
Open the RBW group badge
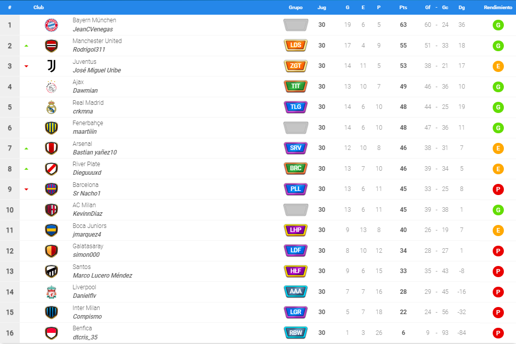click(296, 333)
